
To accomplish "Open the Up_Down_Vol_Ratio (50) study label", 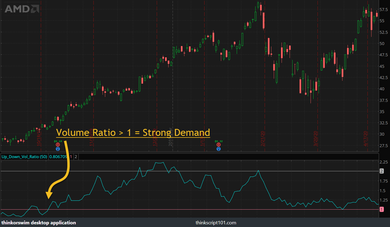I will 24,157.
